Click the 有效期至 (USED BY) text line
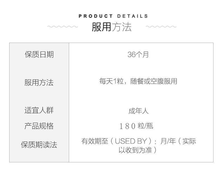221x180 pixels. coord(139,141)
